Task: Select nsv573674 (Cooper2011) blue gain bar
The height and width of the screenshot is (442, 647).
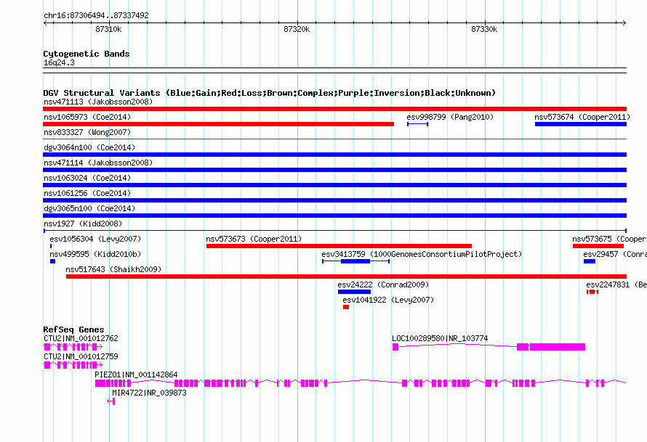Action: click(x=581, y=124)
